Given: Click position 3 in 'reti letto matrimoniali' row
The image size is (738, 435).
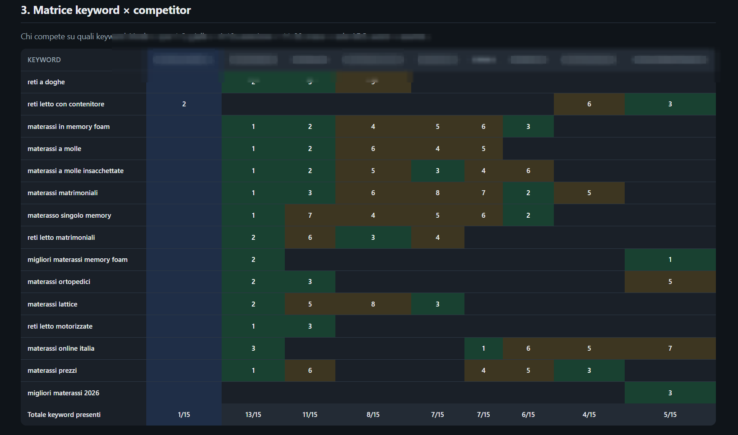Looking at the screenshot, I should click(x=373, y=238).
